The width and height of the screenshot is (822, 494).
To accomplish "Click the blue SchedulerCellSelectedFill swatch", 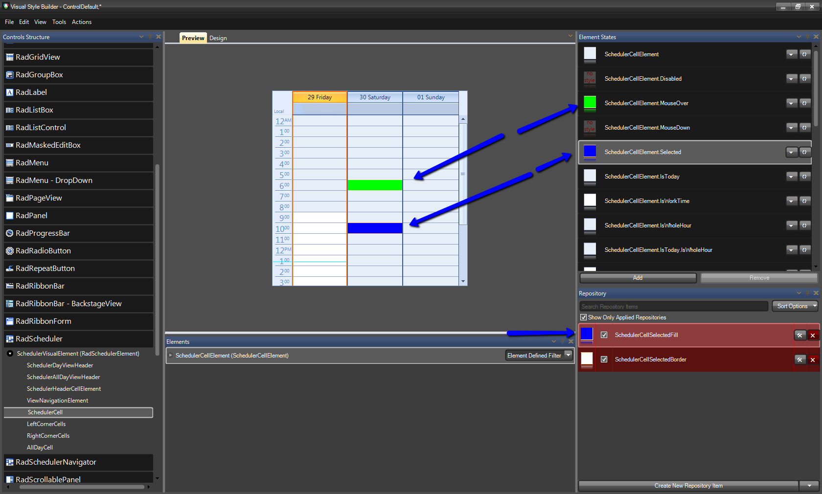I will tap(587, 334).
